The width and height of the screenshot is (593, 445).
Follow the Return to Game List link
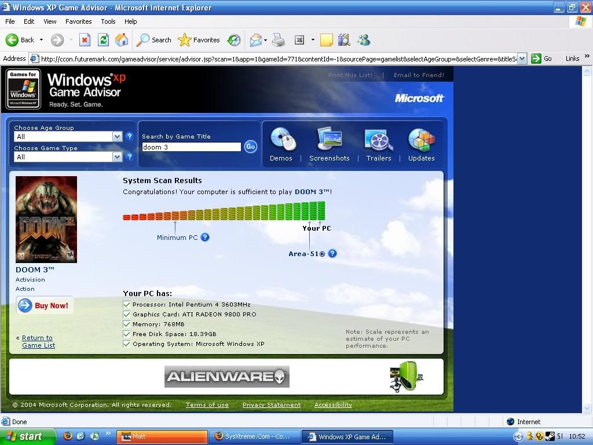tap(38, 341)
